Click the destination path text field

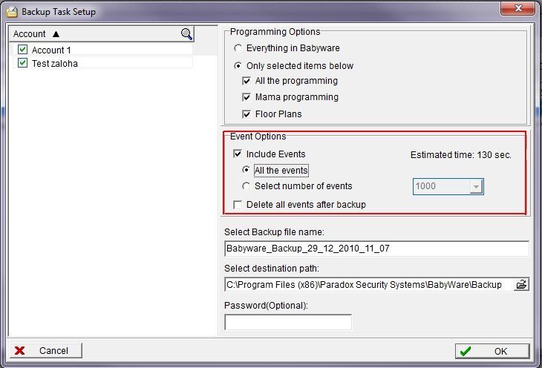368,284
